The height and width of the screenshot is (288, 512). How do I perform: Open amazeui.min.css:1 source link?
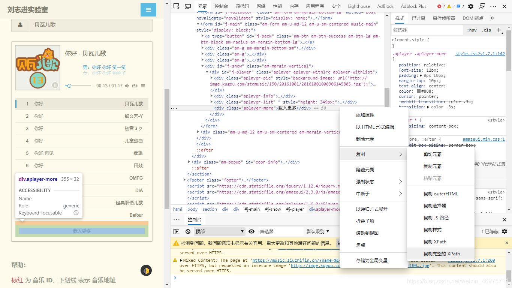[484, 139]
